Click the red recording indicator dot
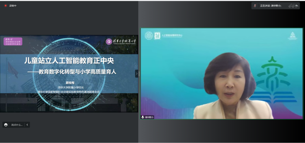 point(5,6)
